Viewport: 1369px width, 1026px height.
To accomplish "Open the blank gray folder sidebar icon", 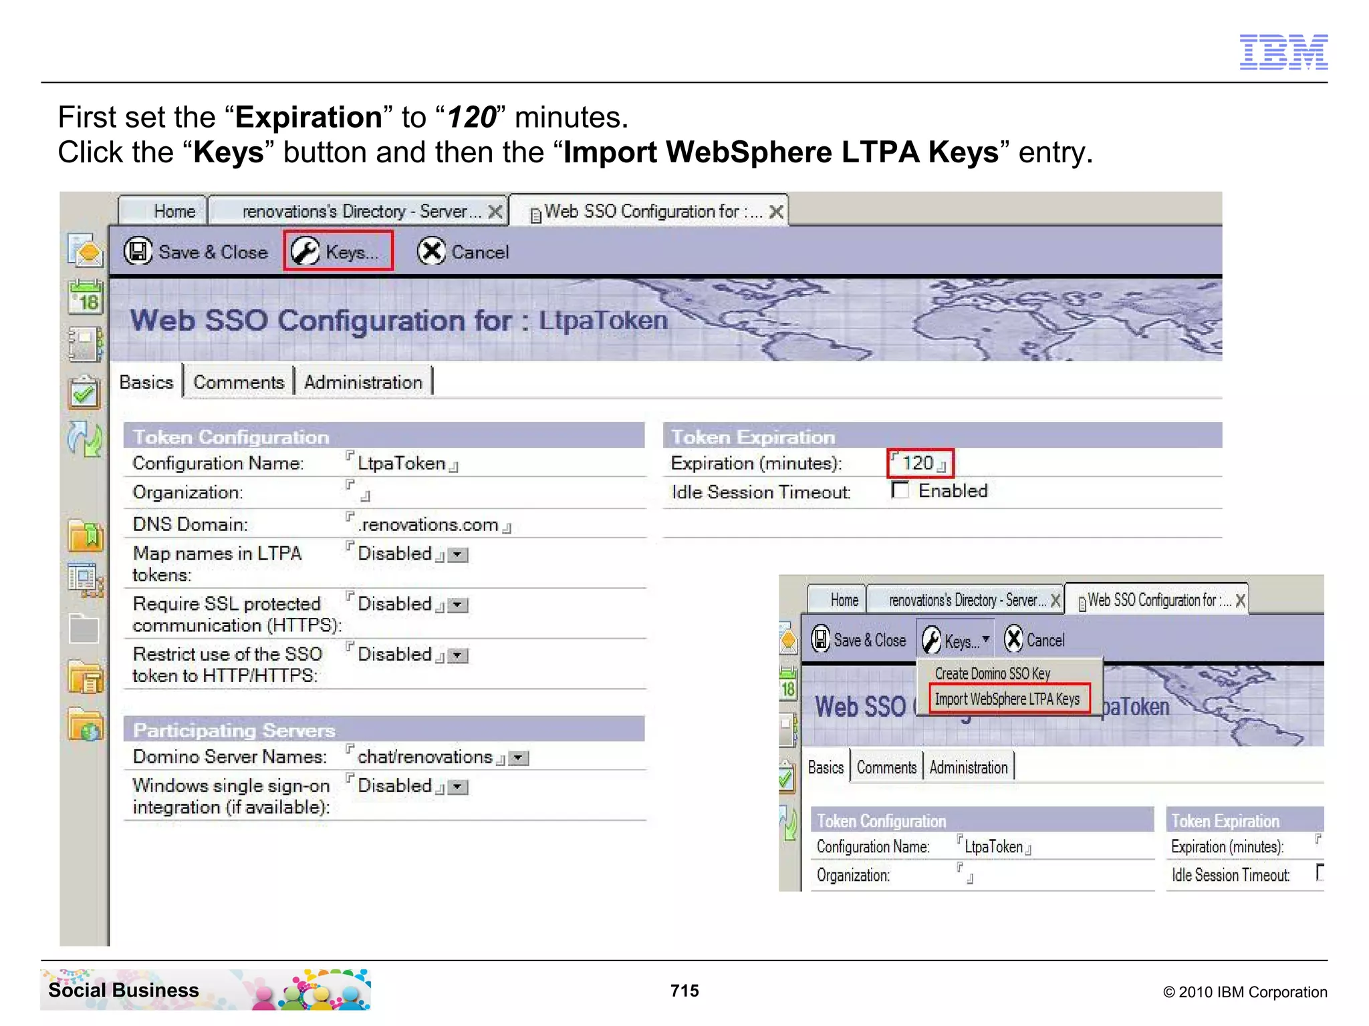I will [x=84, y=628].
